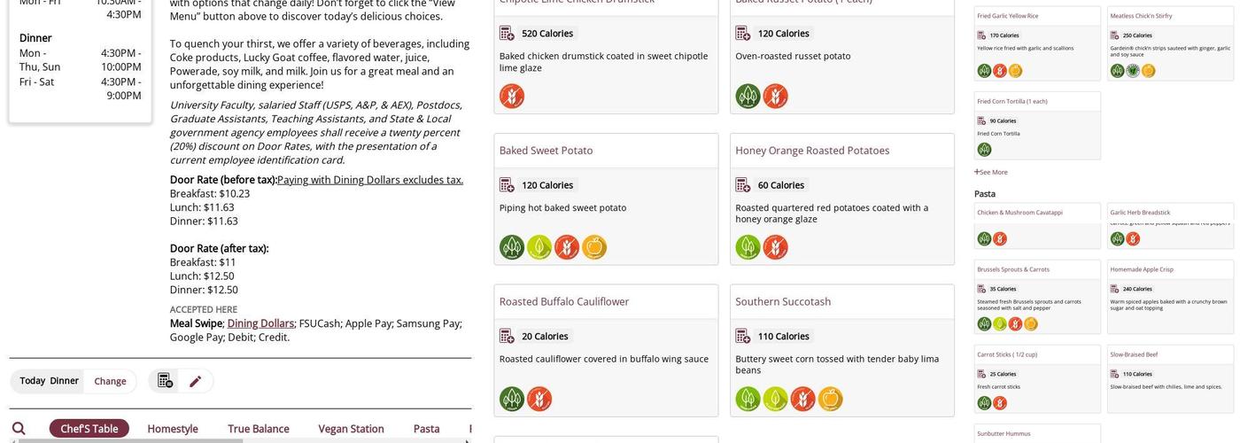1240x443 pixels.
Task: Click the pencil edit icon
Action: coord(196,381)
